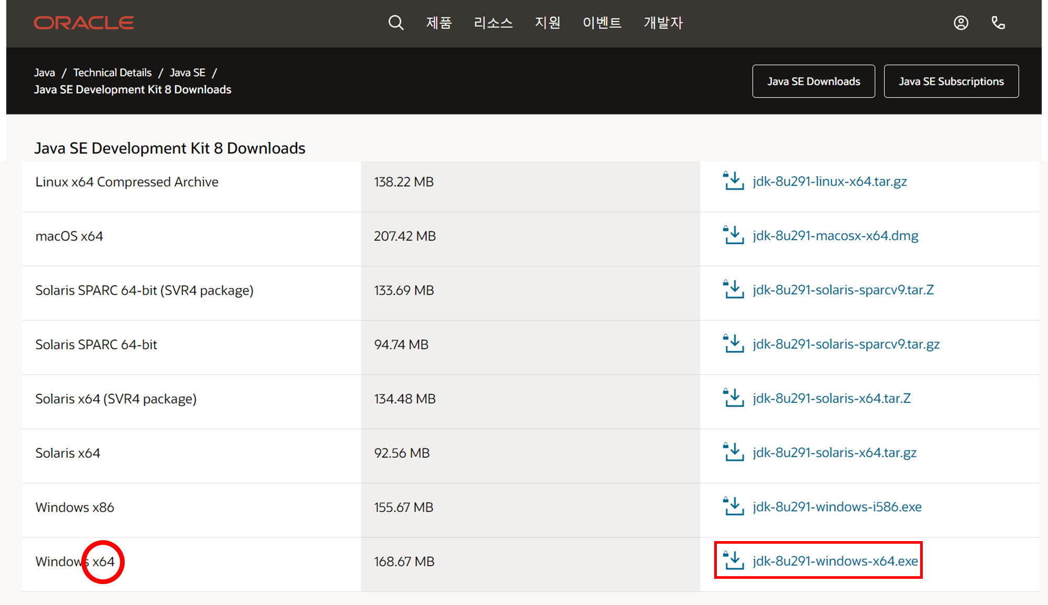
Task: Download jdk-8u291-macosx-x64.dmg
Action: pos(835,236)
